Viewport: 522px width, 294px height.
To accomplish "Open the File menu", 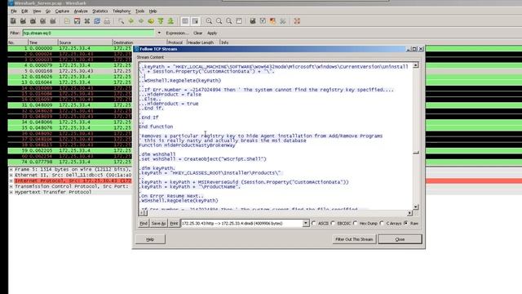I will coord(14,11).
